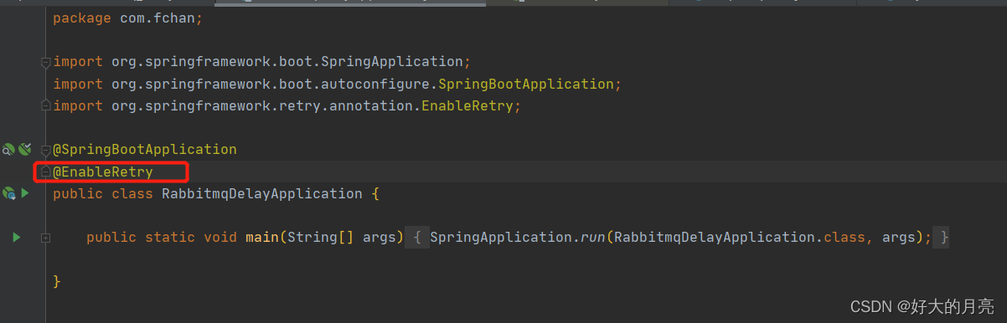Collapse fold marker beside @SpringBootApplication
Viewport: 1007px width, 323px height.
point(46,150)
